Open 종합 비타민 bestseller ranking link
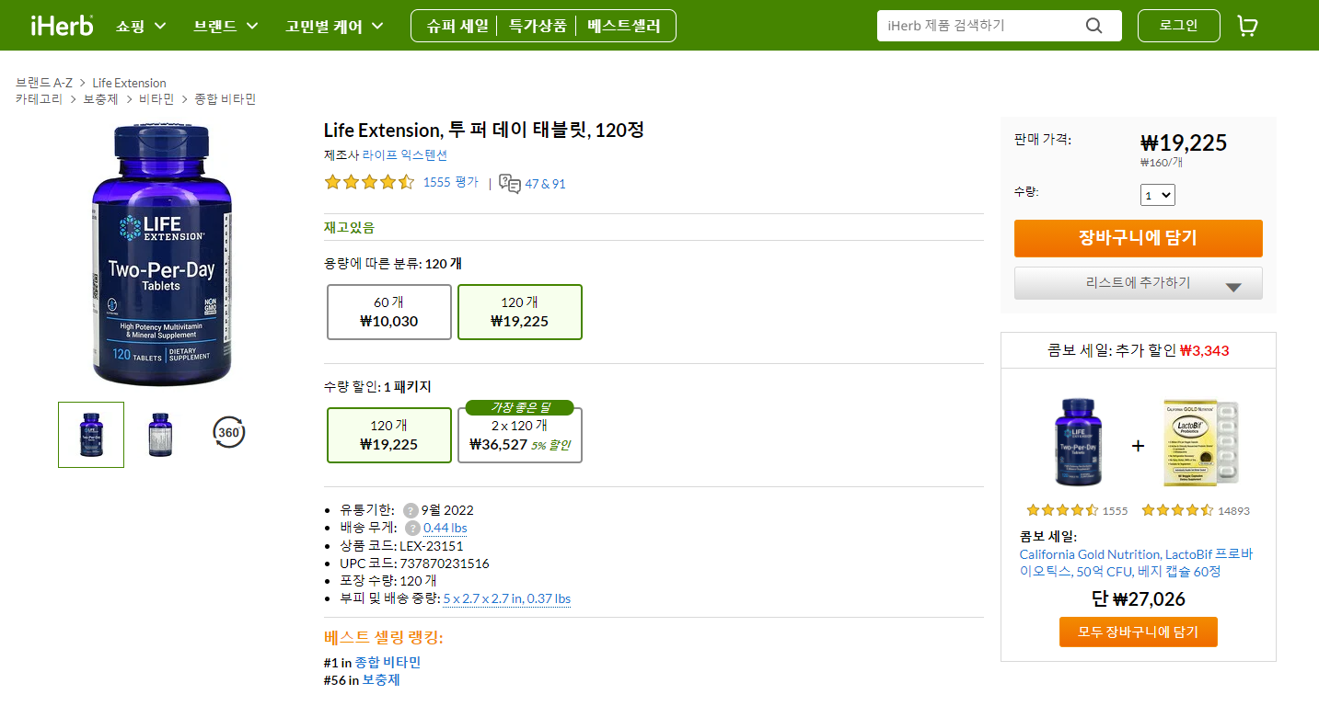 tap(388, 662)
